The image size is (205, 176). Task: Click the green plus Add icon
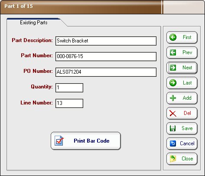[173, 98]
